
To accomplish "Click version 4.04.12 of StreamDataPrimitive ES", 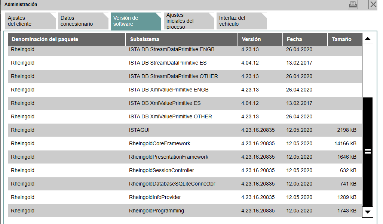I will point(250,63).
